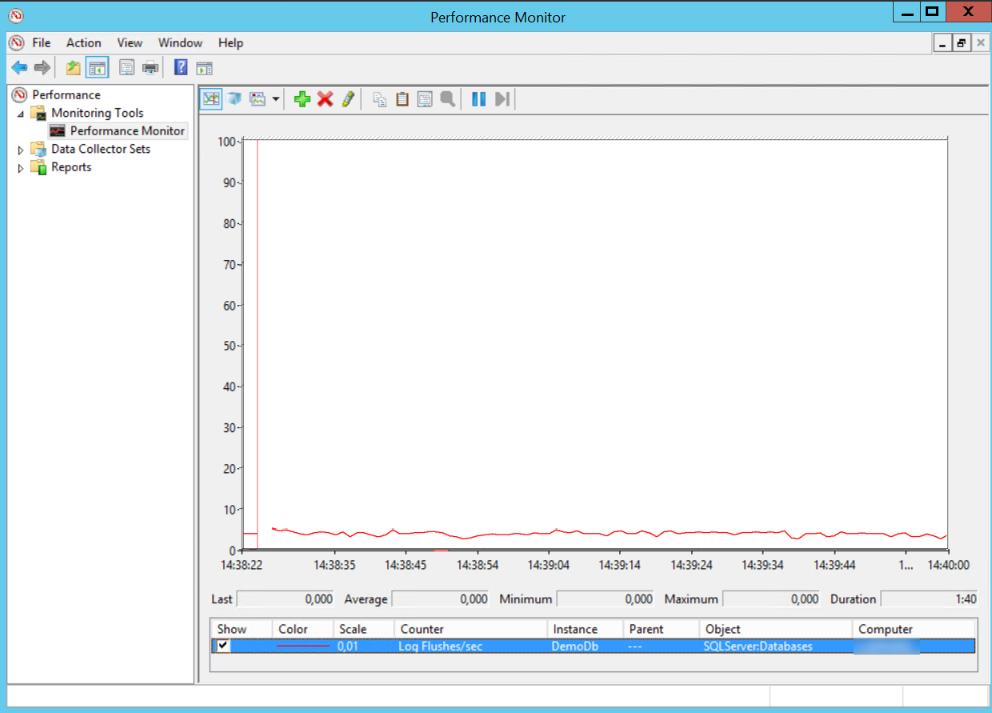Click the Copy Properties icon
Screen dimensions: 992x713
coord(380,99)
